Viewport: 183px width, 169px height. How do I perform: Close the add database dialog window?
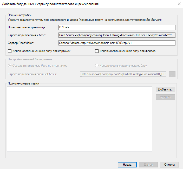point(179,4)
